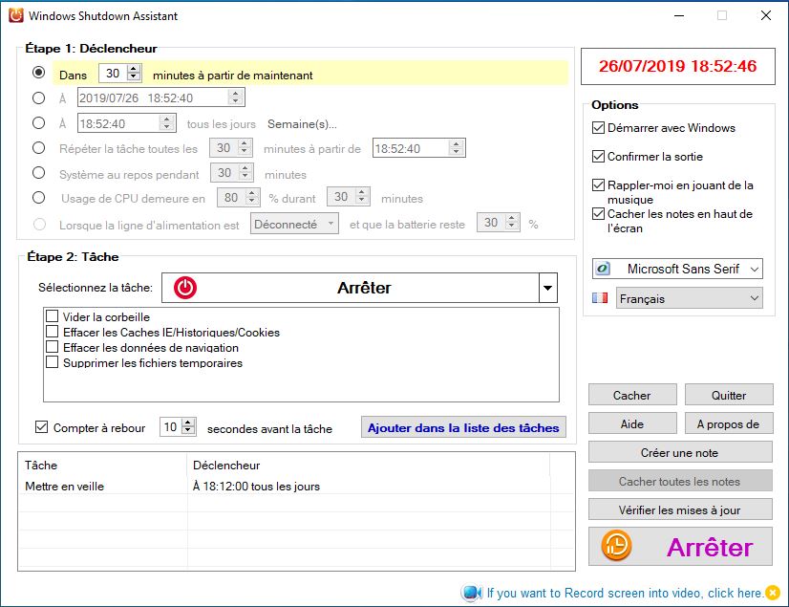The image size is (789, 607).
Task: Click the Déclencheur column header
Action: click(369, 465)
